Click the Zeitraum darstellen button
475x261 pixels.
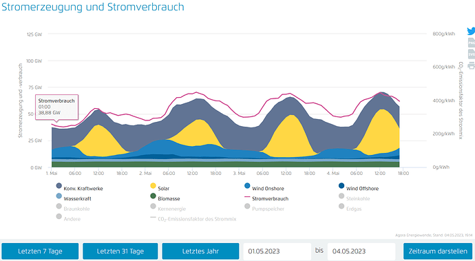click(x=438, y=251)
